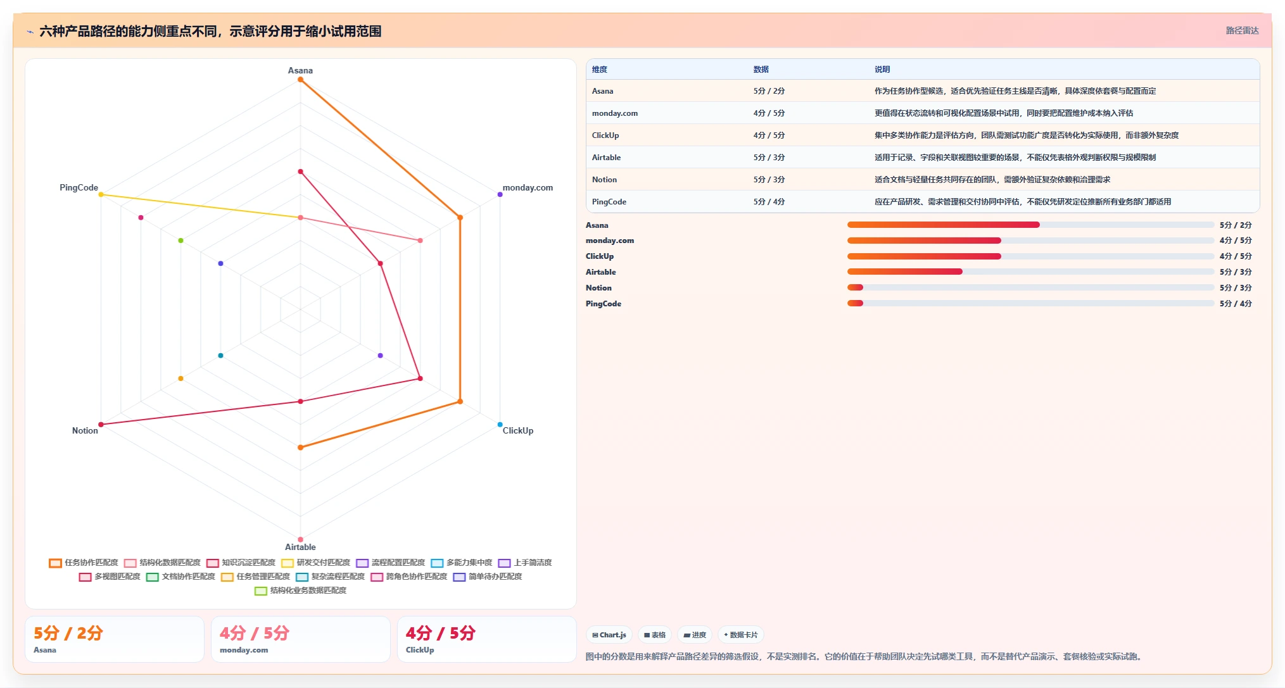Click the Notion progress bar
This screenshot has width=1285, height=688.
pos(1030,287)
